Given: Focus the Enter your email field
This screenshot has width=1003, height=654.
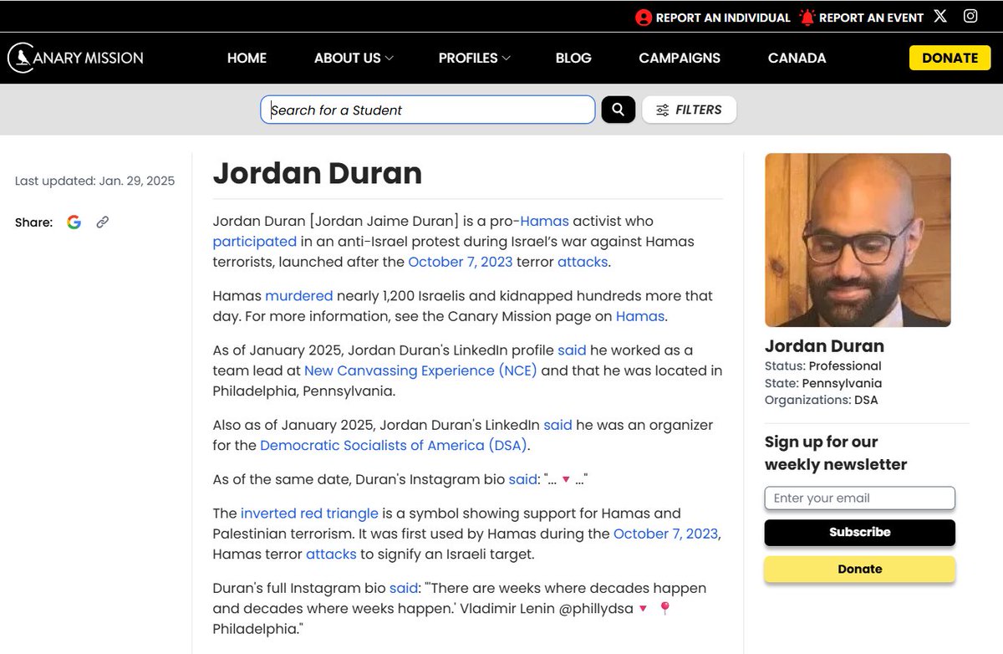Looking at the screenshot, I should [x=859, y=498].
